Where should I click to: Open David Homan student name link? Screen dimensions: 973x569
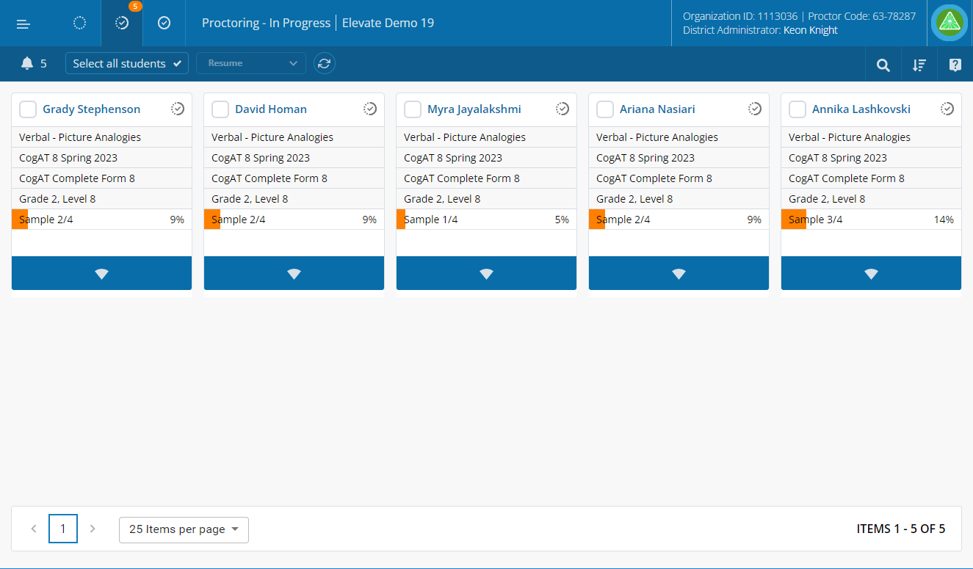pos(271,109)
